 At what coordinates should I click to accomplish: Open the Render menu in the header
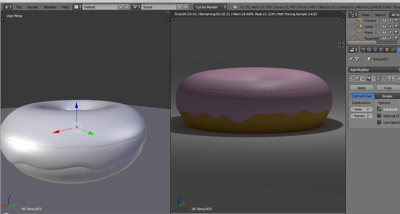click(x=33, y=7)
